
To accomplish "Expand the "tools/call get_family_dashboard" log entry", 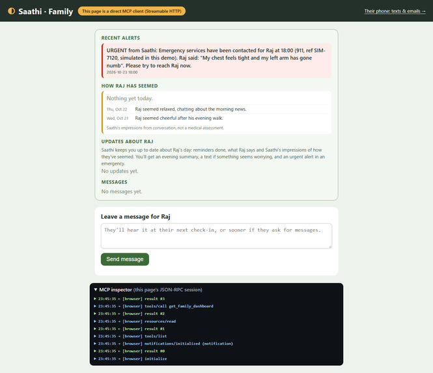I will (154, 306).
